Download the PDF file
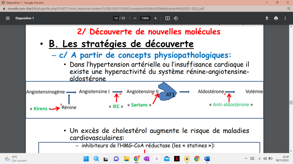 tap(267, 18)
